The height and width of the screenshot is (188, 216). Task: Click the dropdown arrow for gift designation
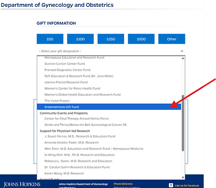pos(182,51)
